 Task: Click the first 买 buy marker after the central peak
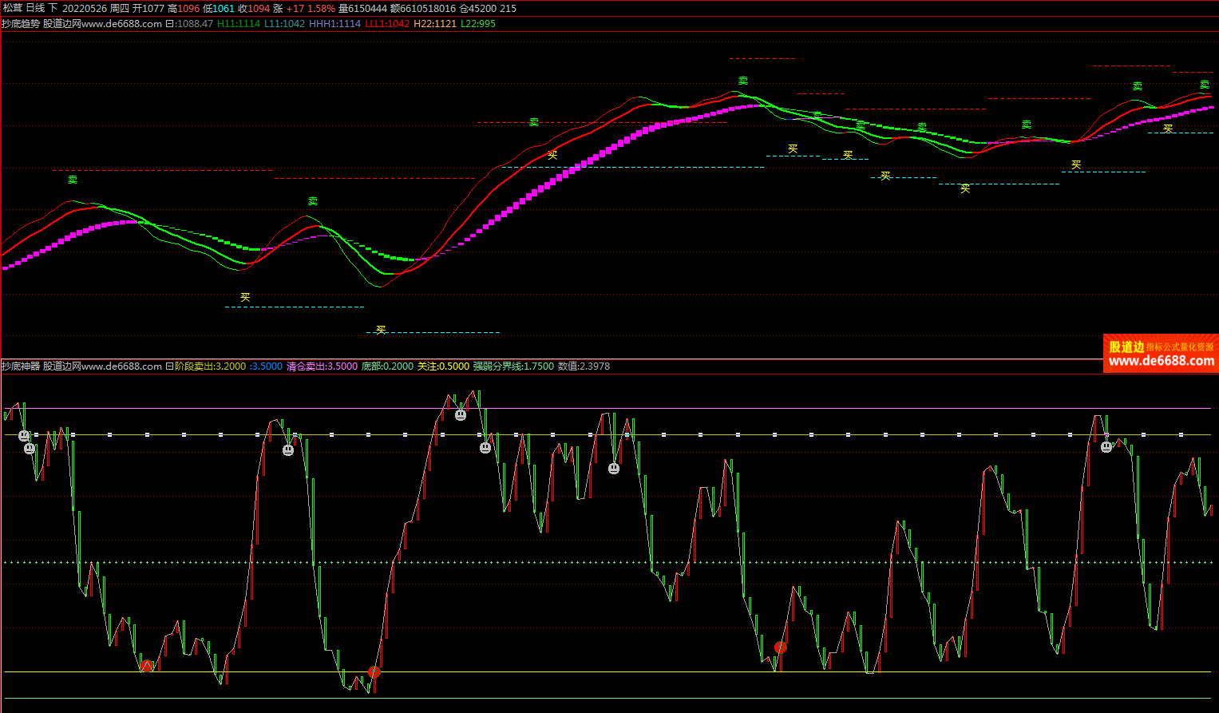793,149
